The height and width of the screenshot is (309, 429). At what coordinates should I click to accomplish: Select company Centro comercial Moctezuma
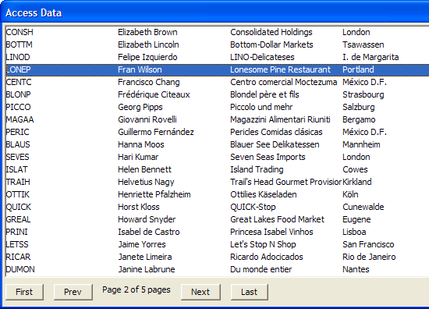[284, 82]
